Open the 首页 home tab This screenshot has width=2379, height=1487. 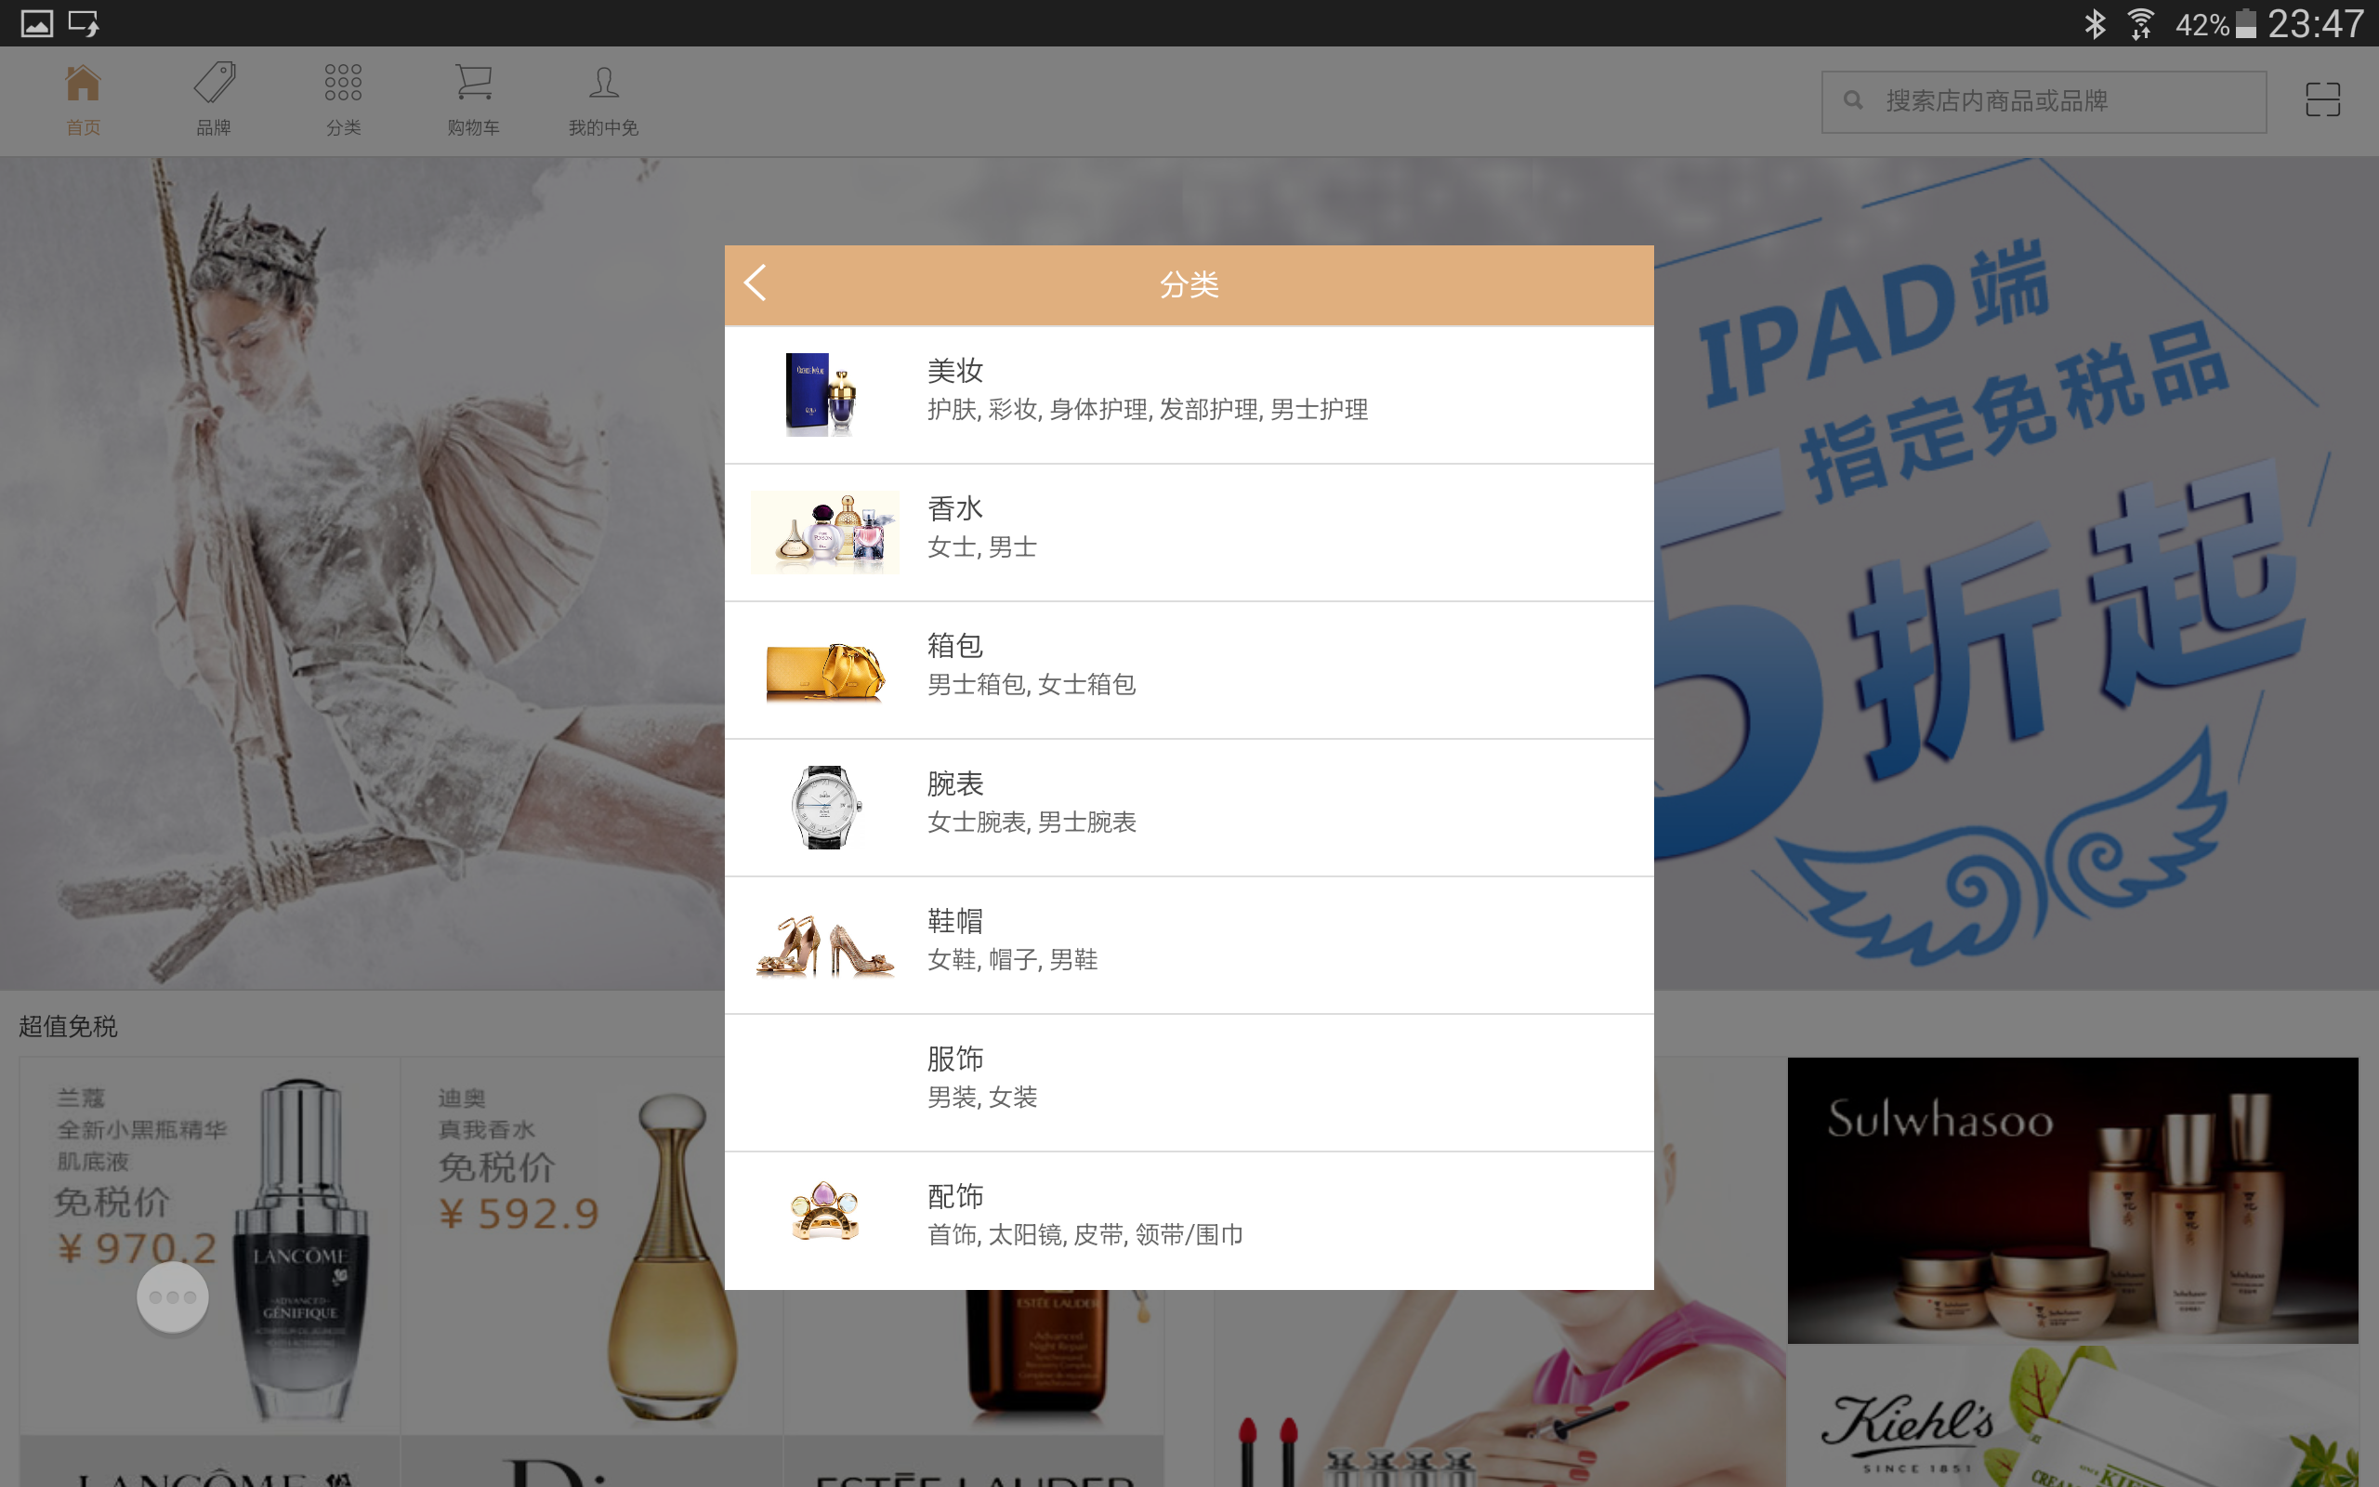click(83, 100)
